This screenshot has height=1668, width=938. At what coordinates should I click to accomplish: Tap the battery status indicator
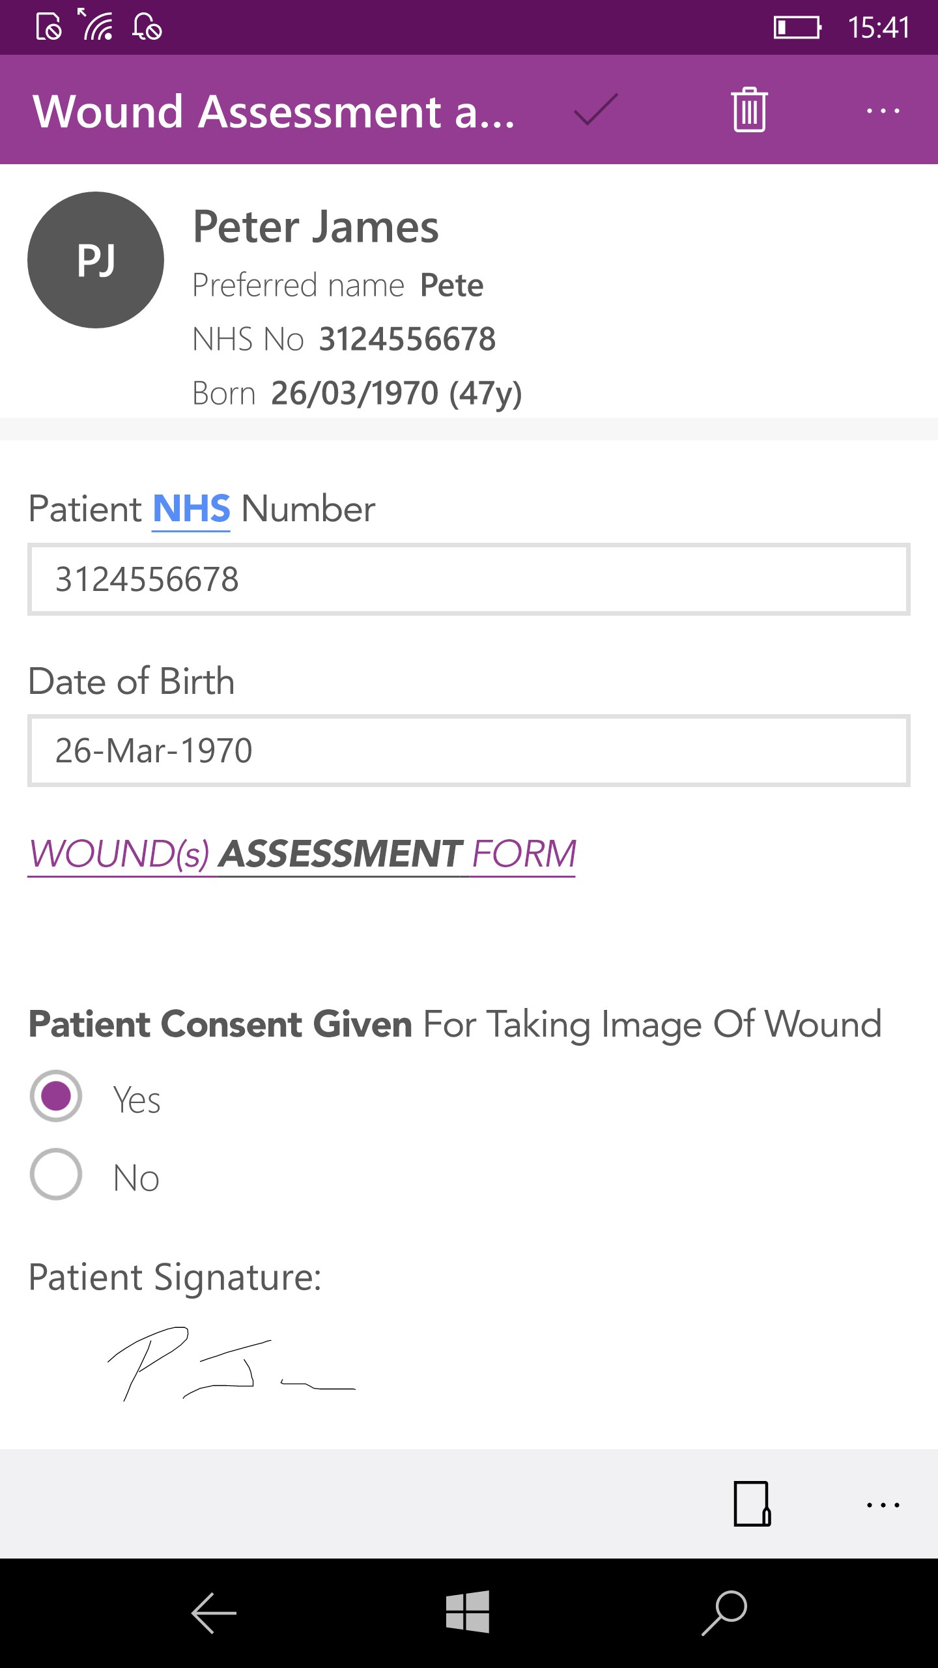797,27
